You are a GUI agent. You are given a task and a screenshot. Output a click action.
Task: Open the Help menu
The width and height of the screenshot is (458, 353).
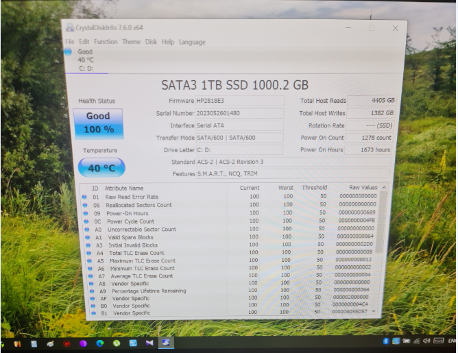pyautogui.click(x=168, y=42)
